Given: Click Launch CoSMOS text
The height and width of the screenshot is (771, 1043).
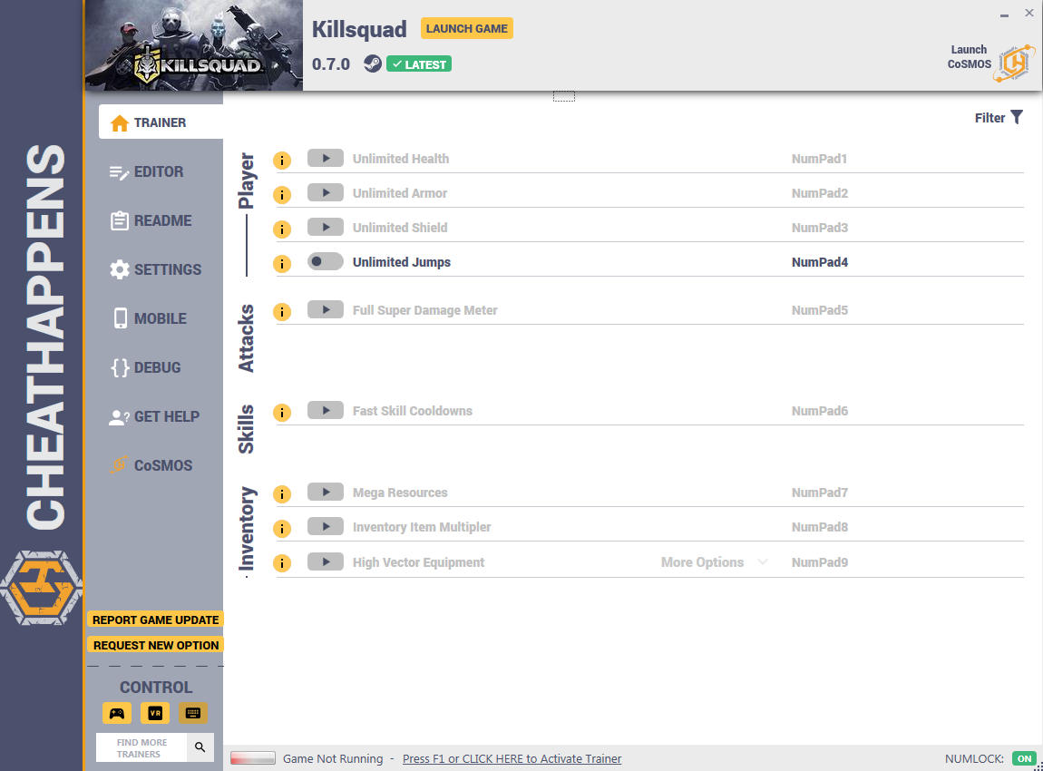Looking at the screenshot, I should (x=970, y=57).
